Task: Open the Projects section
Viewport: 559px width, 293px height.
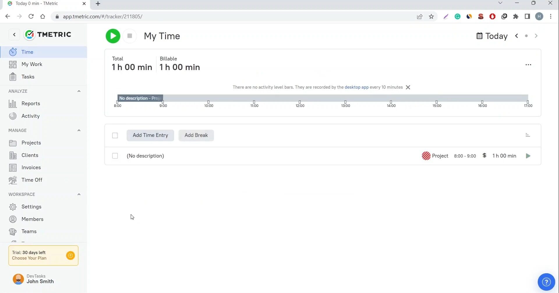Action: click(31, 142)
